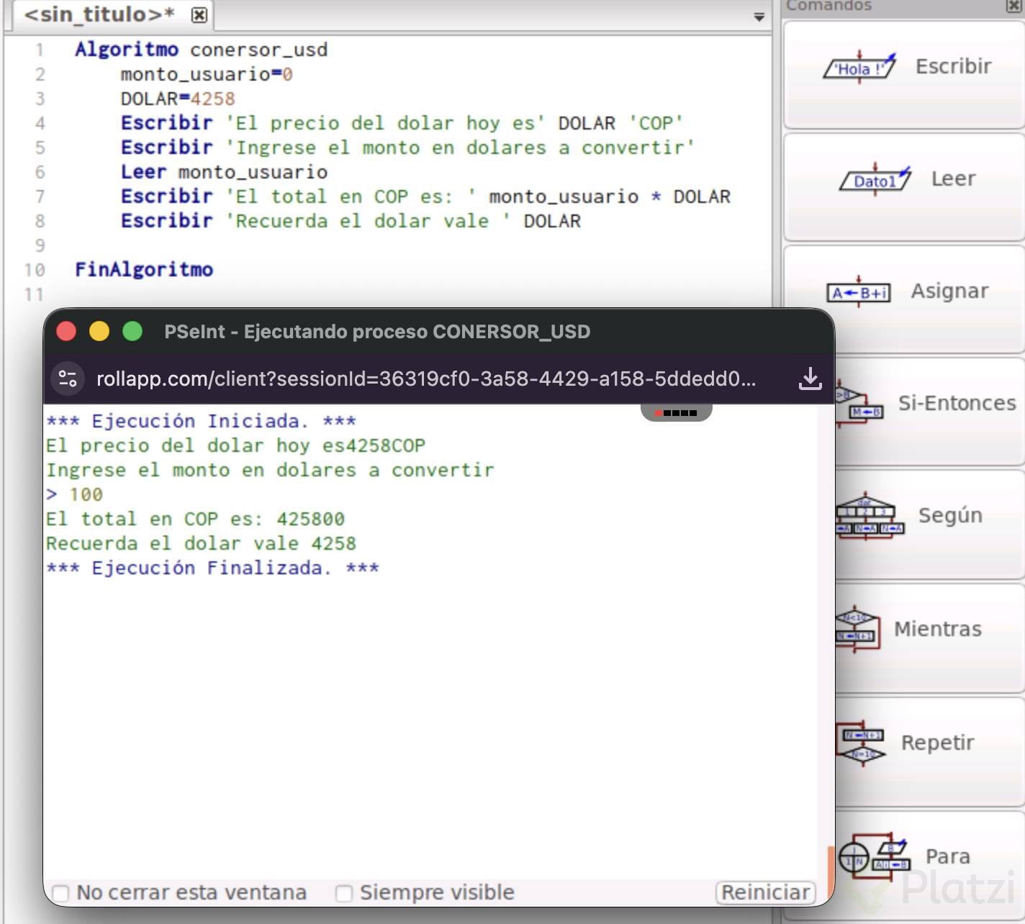Insert a Según switch block

coord(930,523)
